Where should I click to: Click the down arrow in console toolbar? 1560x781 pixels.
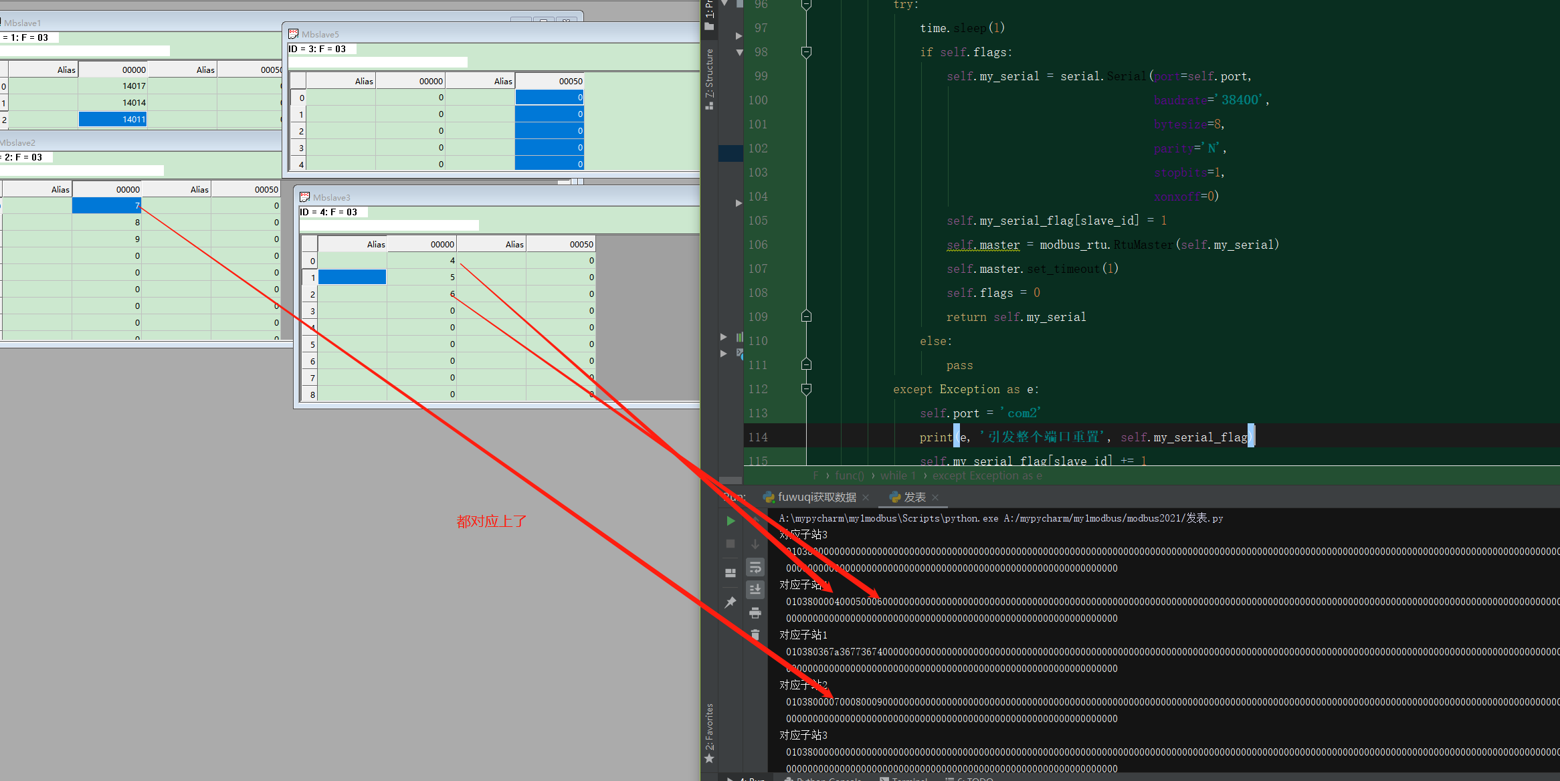755,544
